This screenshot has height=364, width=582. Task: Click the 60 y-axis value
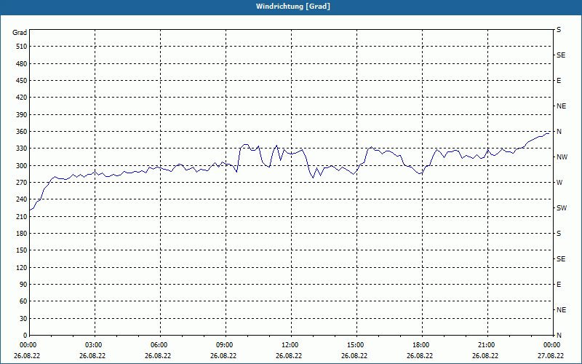tap(23, 301)
